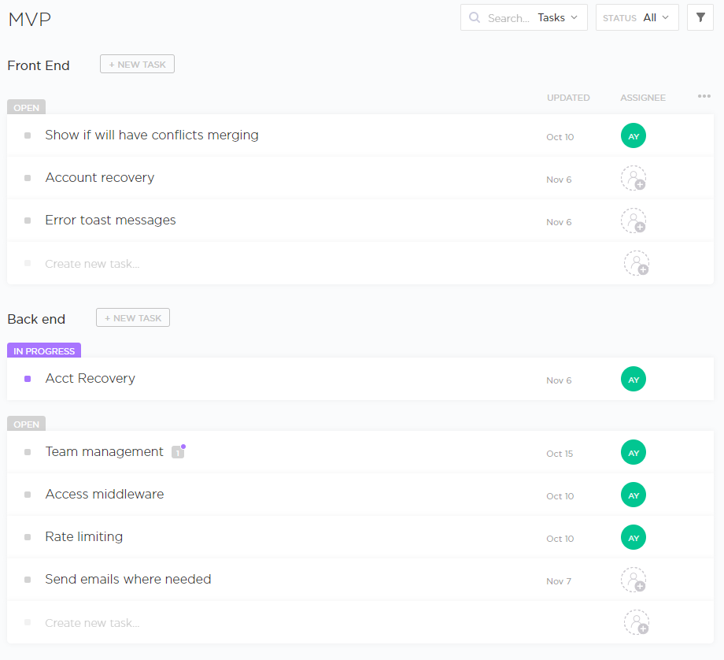This screenshot has height=660, width=724.
Task: Click Nov 6 date on Acct Recovery row
Action: click(559, 380)
